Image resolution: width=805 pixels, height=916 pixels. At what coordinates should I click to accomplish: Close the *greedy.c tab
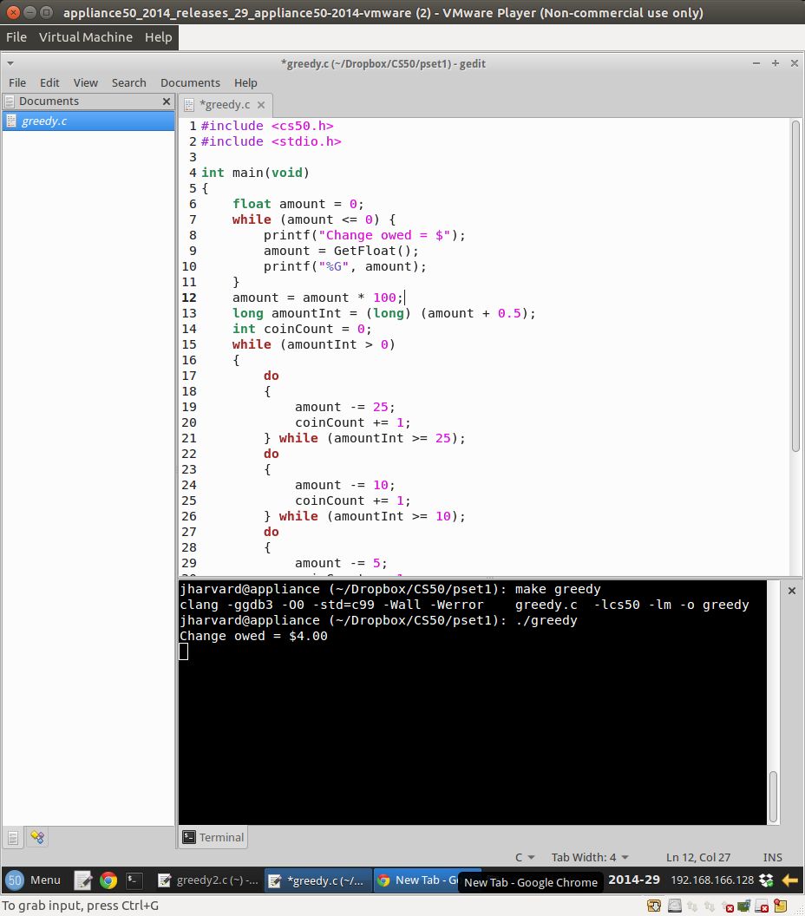click(261, 105)
